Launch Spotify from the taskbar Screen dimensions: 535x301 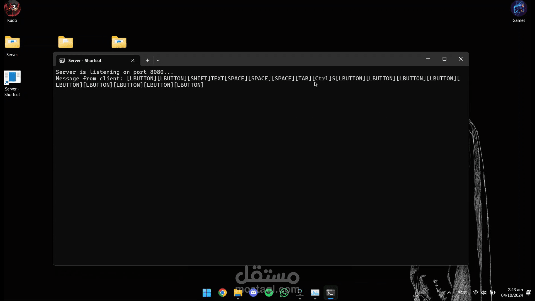(x=269, y=293)
